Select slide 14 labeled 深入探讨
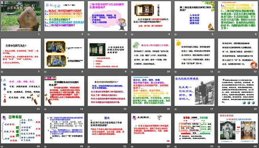Image resolution: width=259 pixels, height=148 pixels. coord(64,91)
